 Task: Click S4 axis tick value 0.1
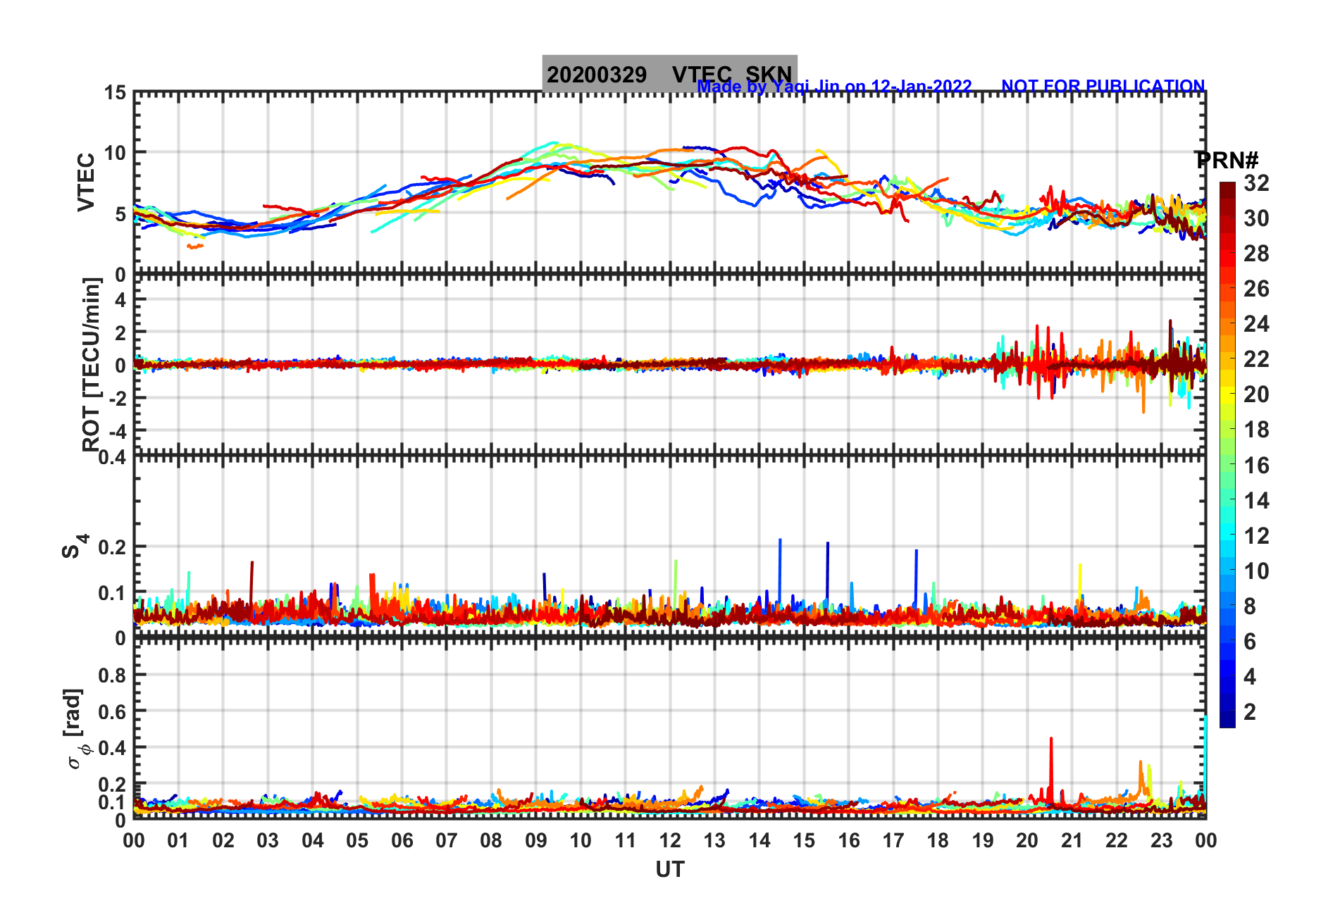tap(113, 594)
